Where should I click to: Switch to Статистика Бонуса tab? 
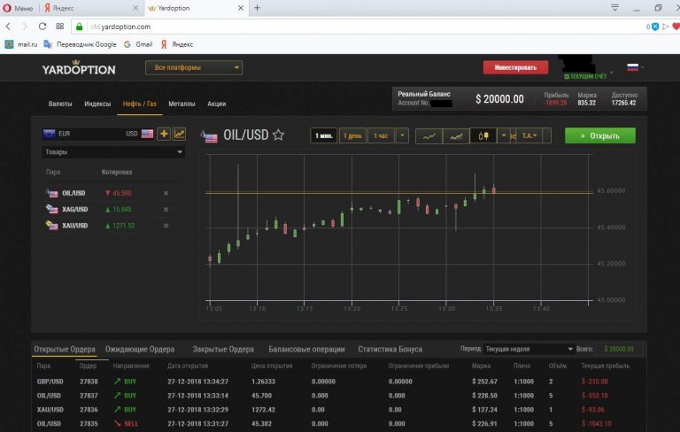tap(390, 349)
